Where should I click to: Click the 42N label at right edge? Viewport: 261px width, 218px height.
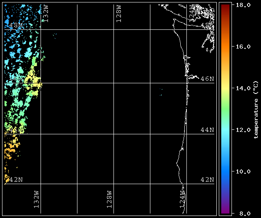click(207, 180)
